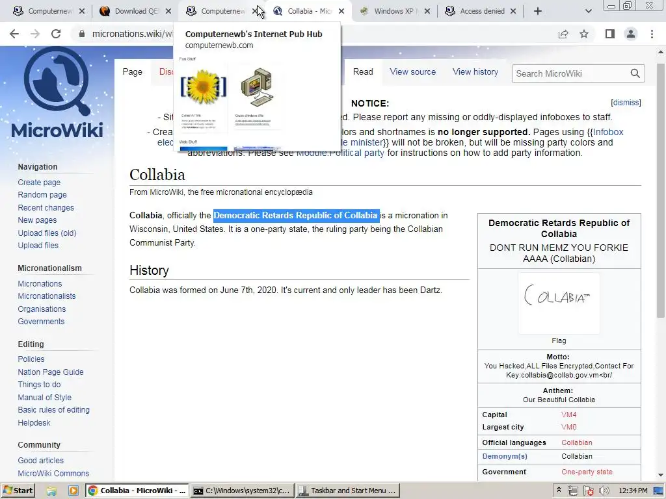Click the media player quick launch icon
Screen dimensions: 666x499
click(x=73, y=491)
